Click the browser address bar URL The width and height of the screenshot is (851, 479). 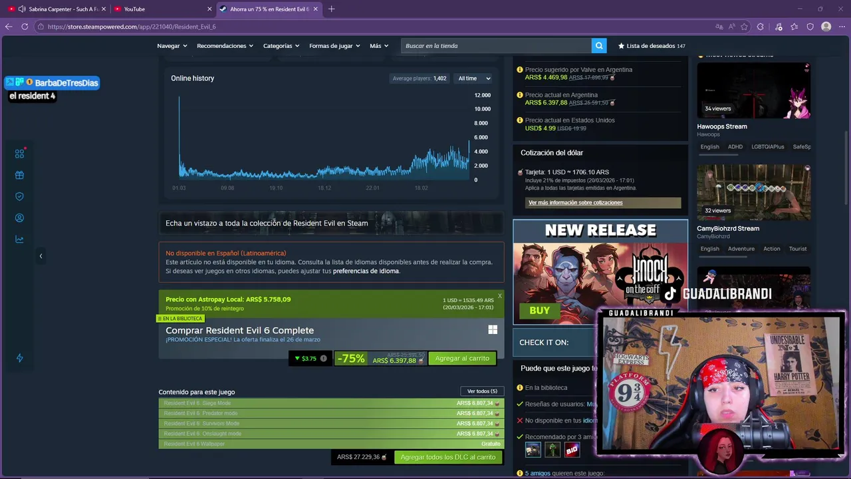coord(132,27)
